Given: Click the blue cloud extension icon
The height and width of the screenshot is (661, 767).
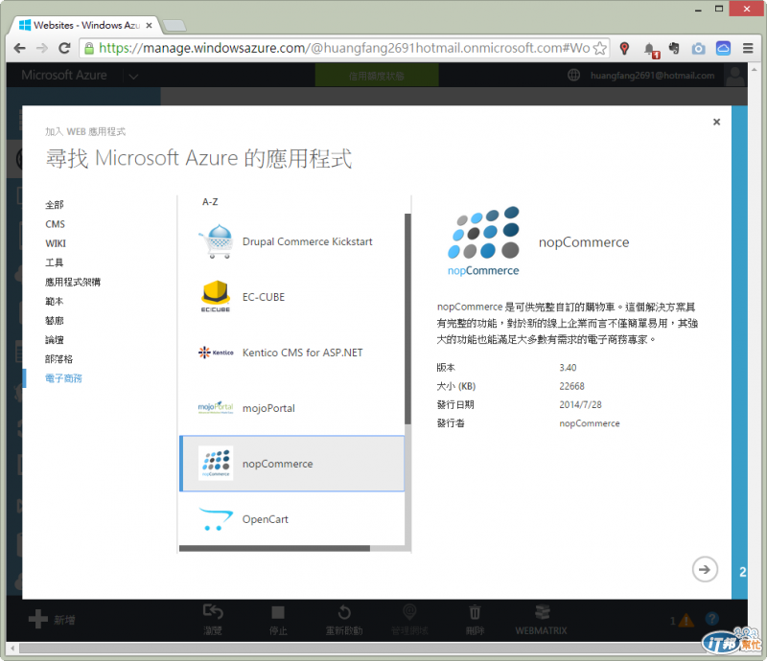Looking at the screenshot, I should click(723, 48).
